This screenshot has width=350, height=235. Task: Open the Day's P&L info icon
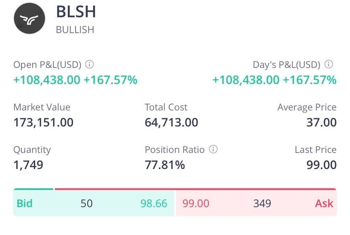pos(328,64)
